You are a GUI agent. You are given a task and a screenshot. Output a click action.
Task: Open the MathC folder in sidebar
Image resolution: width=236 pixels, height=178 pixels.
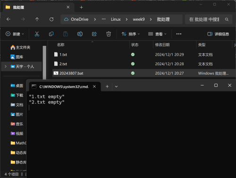[x=18, y=143]
